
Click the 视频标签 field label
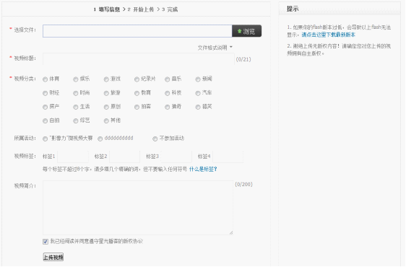pos(25,156)
